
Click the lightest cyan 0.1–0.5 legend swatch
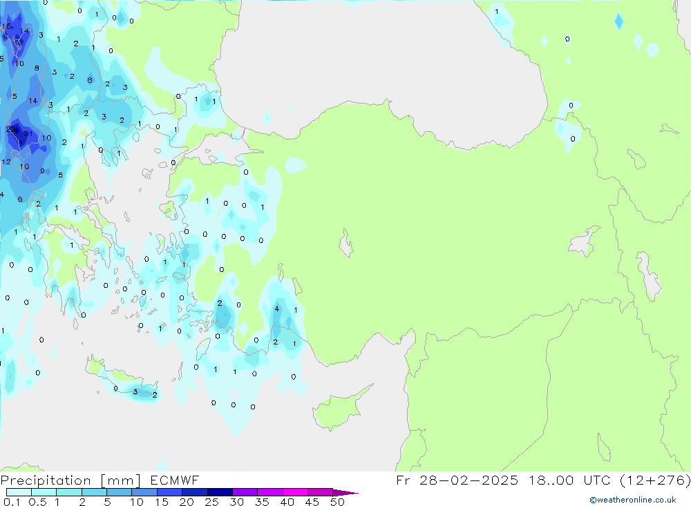(19, 492)
